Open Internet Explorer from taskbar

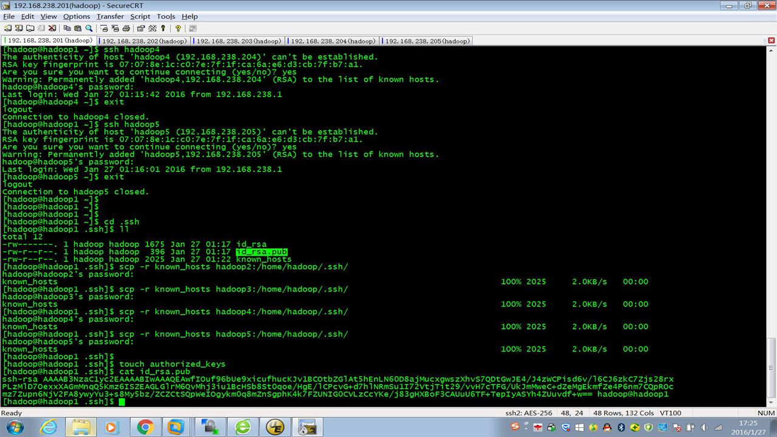point(48,427)
